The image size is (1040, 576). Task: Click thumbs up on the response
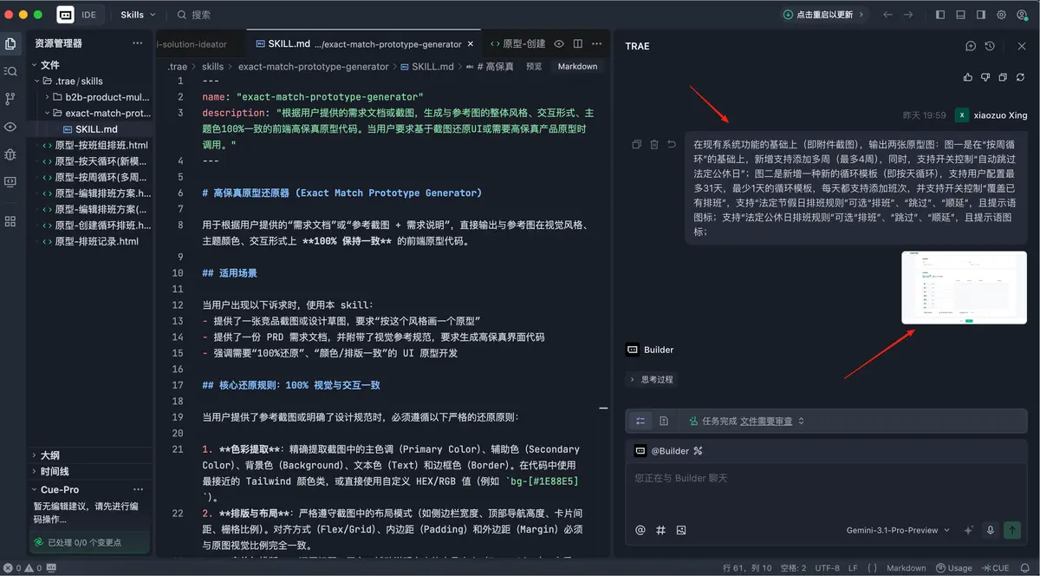click(968, 77)
